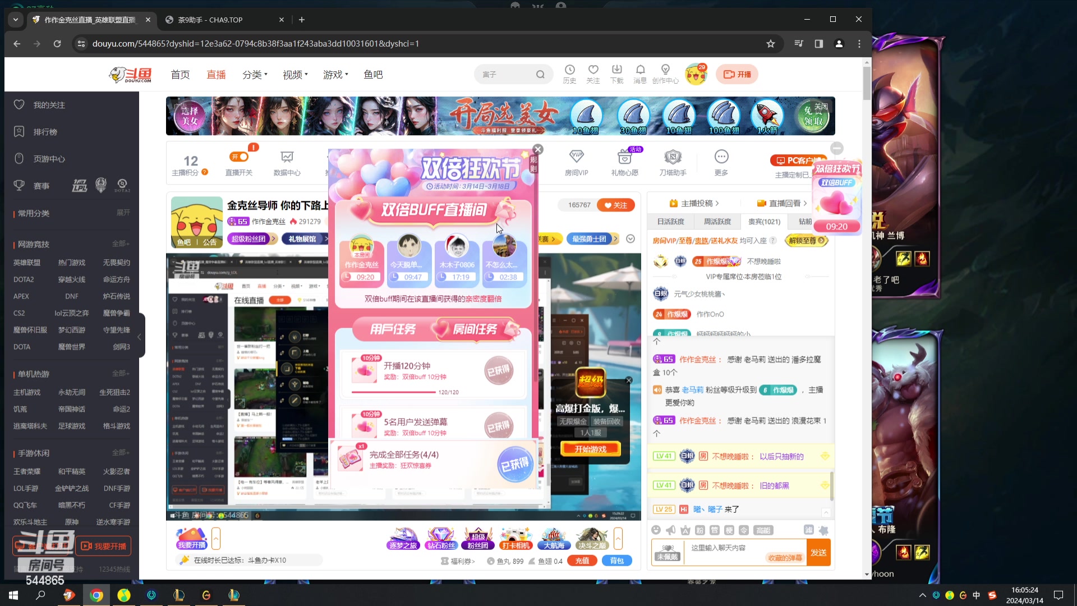The height and width of the screenshot is (606, 1077).
Task: Click the 开播 button in header
Action: [737, 74]
